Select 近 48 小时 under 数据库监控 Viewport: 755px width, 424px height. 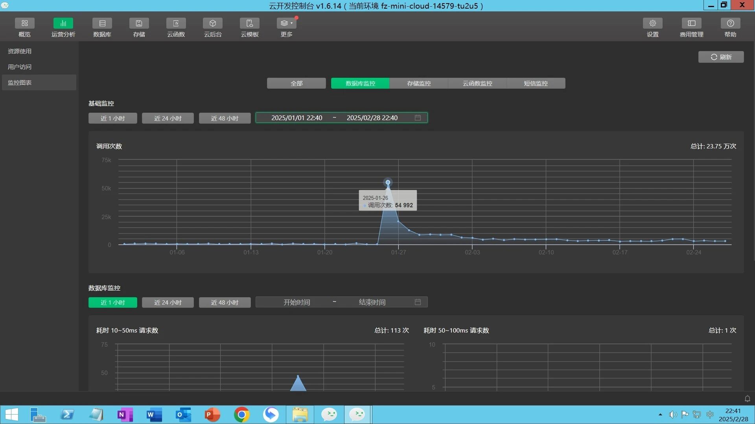coord(225,302)
